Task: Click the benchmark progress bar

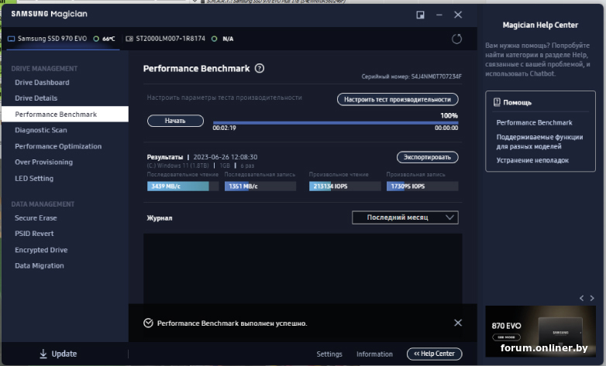Action: 335,123
